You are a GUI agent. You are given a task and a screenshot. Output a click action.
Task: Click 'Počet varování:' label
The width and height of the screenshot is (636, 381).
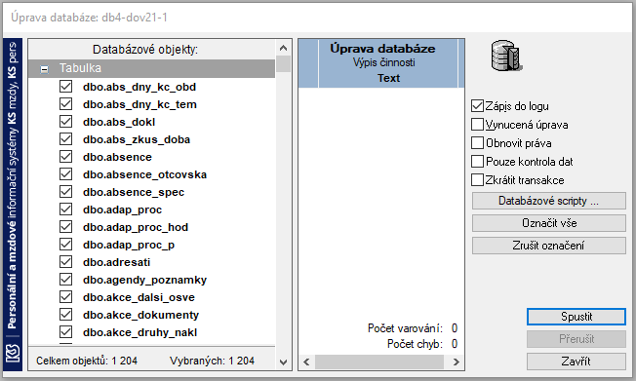pyautogui.click(x=405, y=328)
